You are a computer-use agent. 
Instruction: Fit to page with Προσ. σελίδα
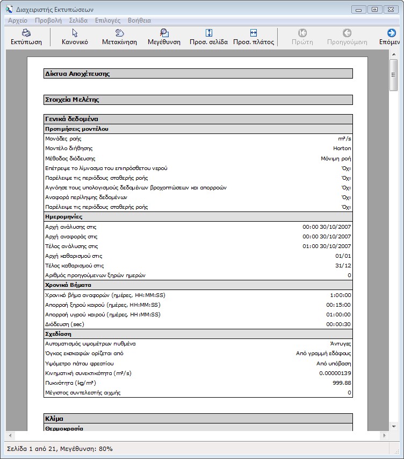coord(209,33)
